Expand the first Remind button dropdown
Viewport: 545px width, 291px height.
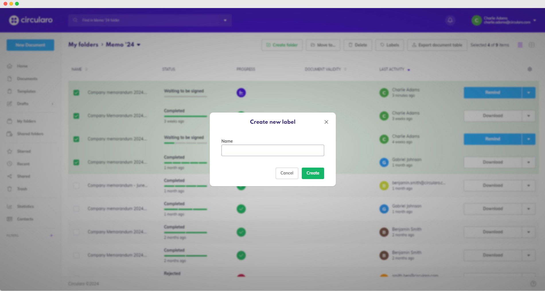click(528, 93)
